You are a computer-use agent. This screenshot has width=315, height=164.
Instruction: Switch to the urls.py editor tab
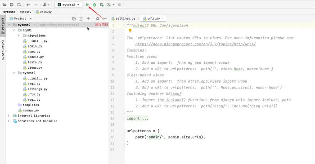pos(153,18)
